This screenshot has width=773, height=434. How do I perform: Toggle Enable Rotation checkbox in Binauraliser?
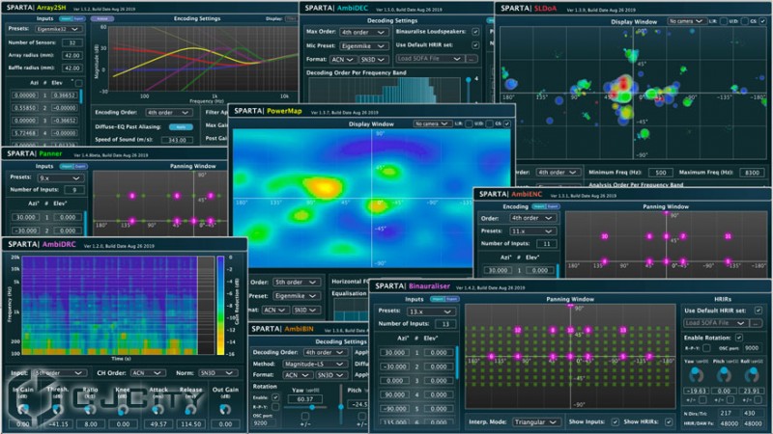tap(738, 338)
